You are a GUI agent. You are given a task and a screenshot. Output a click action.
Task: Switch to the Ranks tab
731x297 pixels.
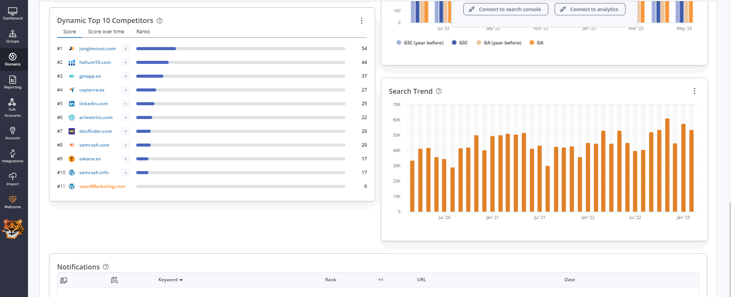[143, 32]
